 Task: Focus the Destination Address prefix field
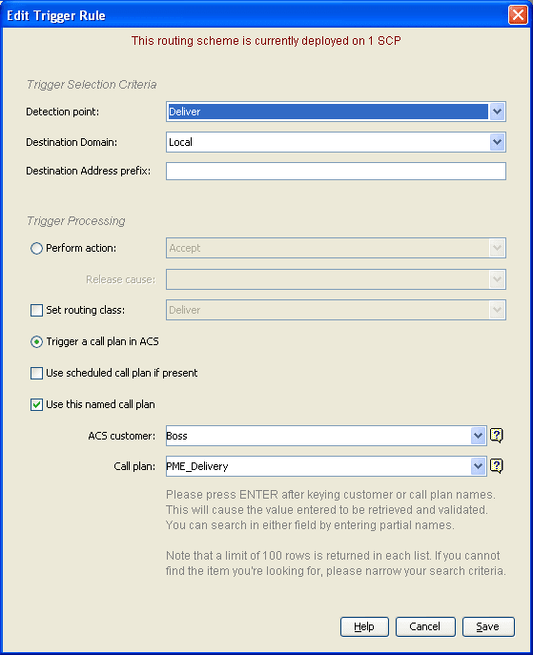(x=336, y=171)
